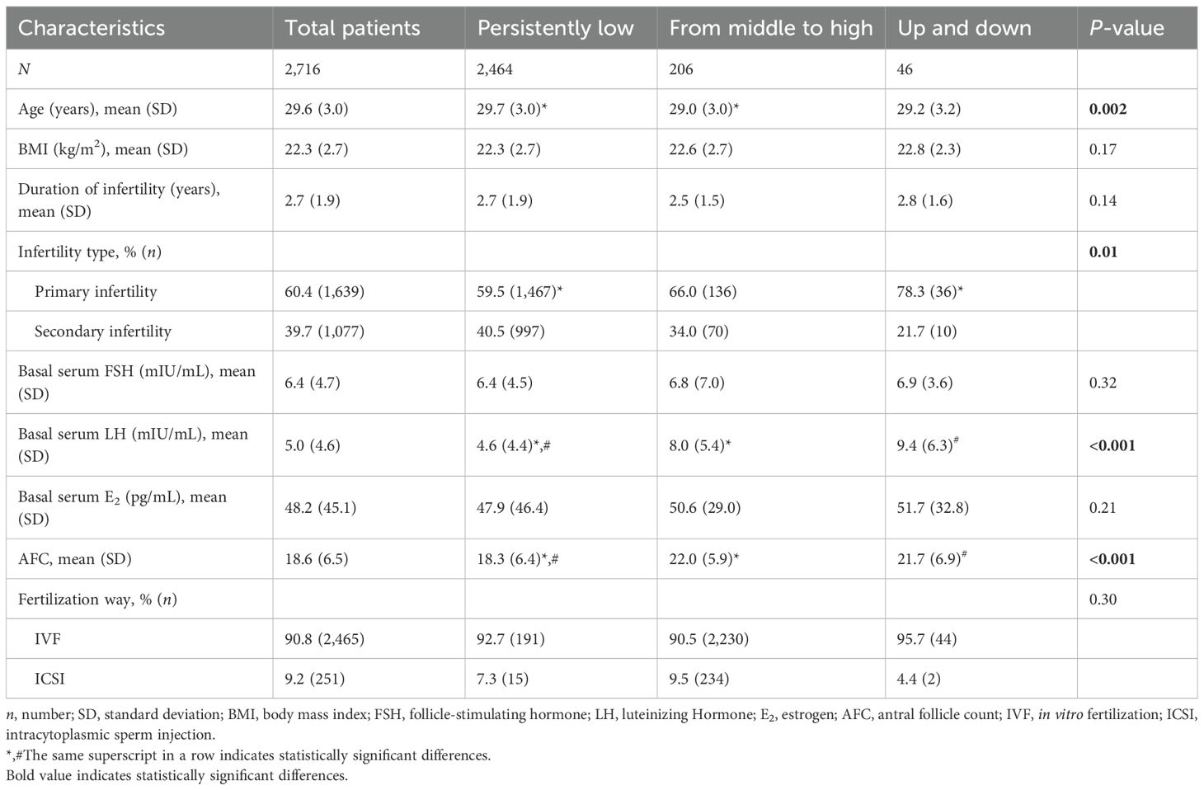Click the Persistently low column header
This screenshot has height=790, width=1204.
pos(555,28)
